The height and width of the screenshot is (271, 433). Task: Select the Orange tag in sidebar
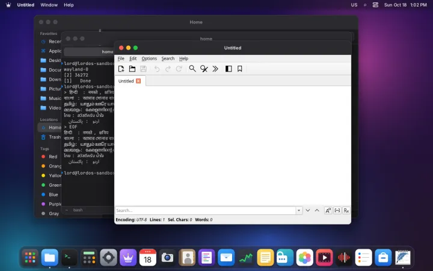tap(51, 166)
